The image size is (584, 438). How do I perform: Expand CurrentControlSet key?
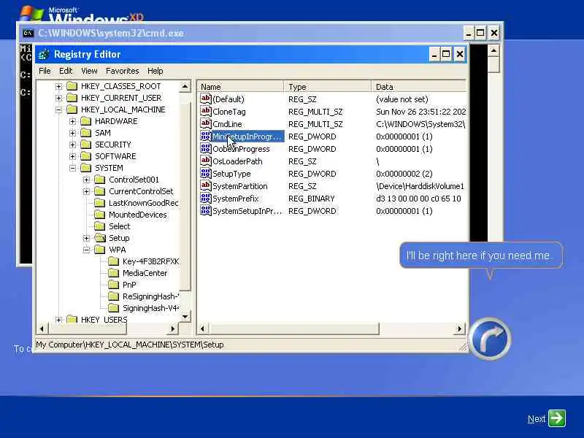point(86,191)
